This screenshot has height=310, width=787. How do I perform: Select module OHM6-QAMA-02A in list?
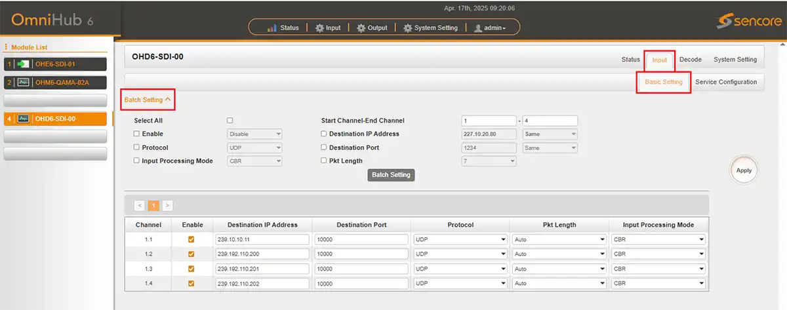click(x=55, y=82)
